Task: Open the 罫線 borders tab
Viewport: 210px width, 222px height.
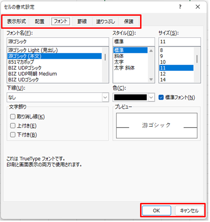Action: pyautogui.click(x=83, y=22)
